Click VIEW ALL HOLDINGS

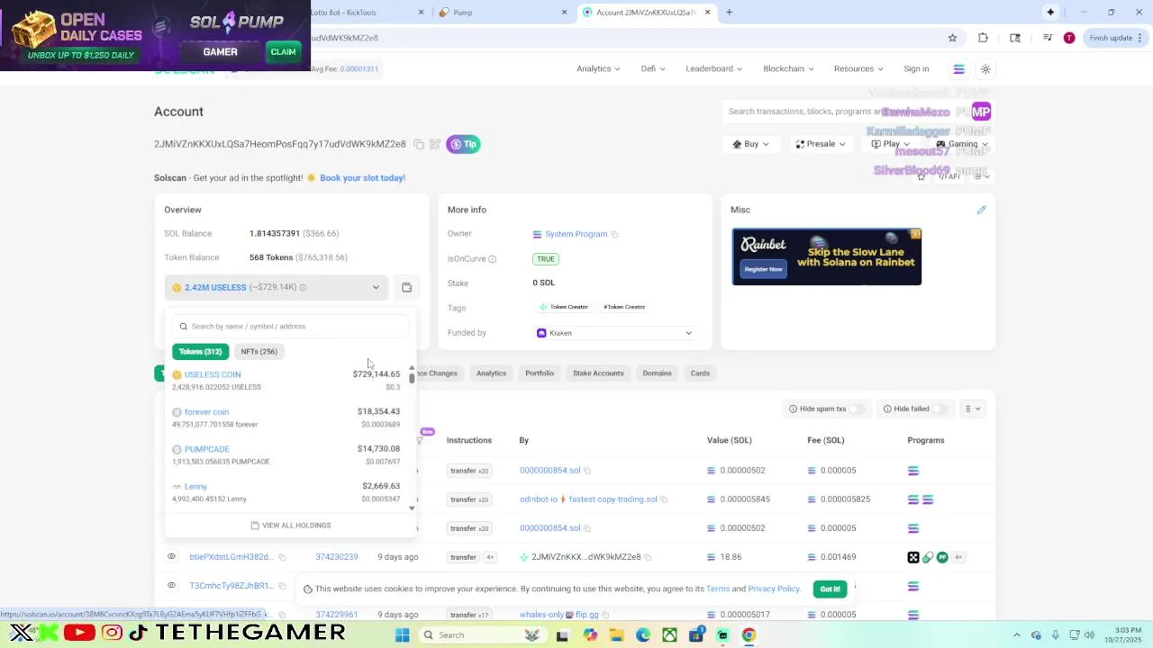tap(290, 526)
